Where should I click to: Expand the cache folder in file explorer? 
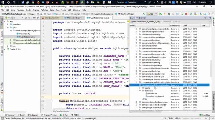(x=140, y=88)
